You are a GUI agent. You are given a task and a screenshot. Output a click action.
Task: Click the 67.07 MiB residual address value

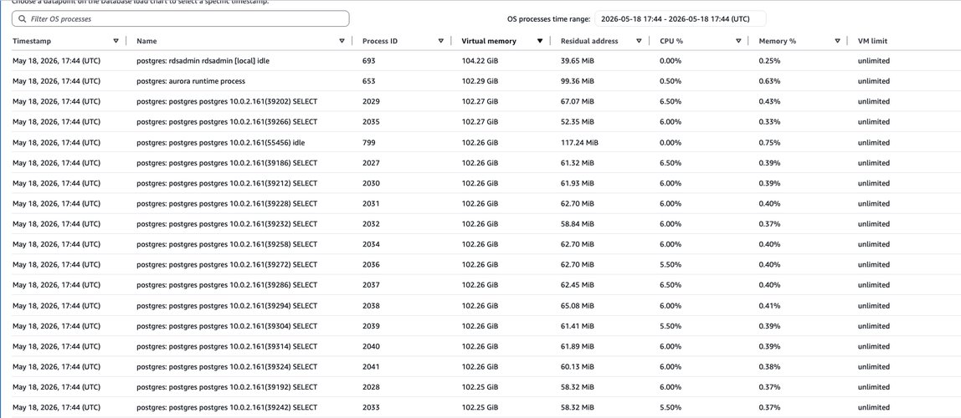point(577,102)
